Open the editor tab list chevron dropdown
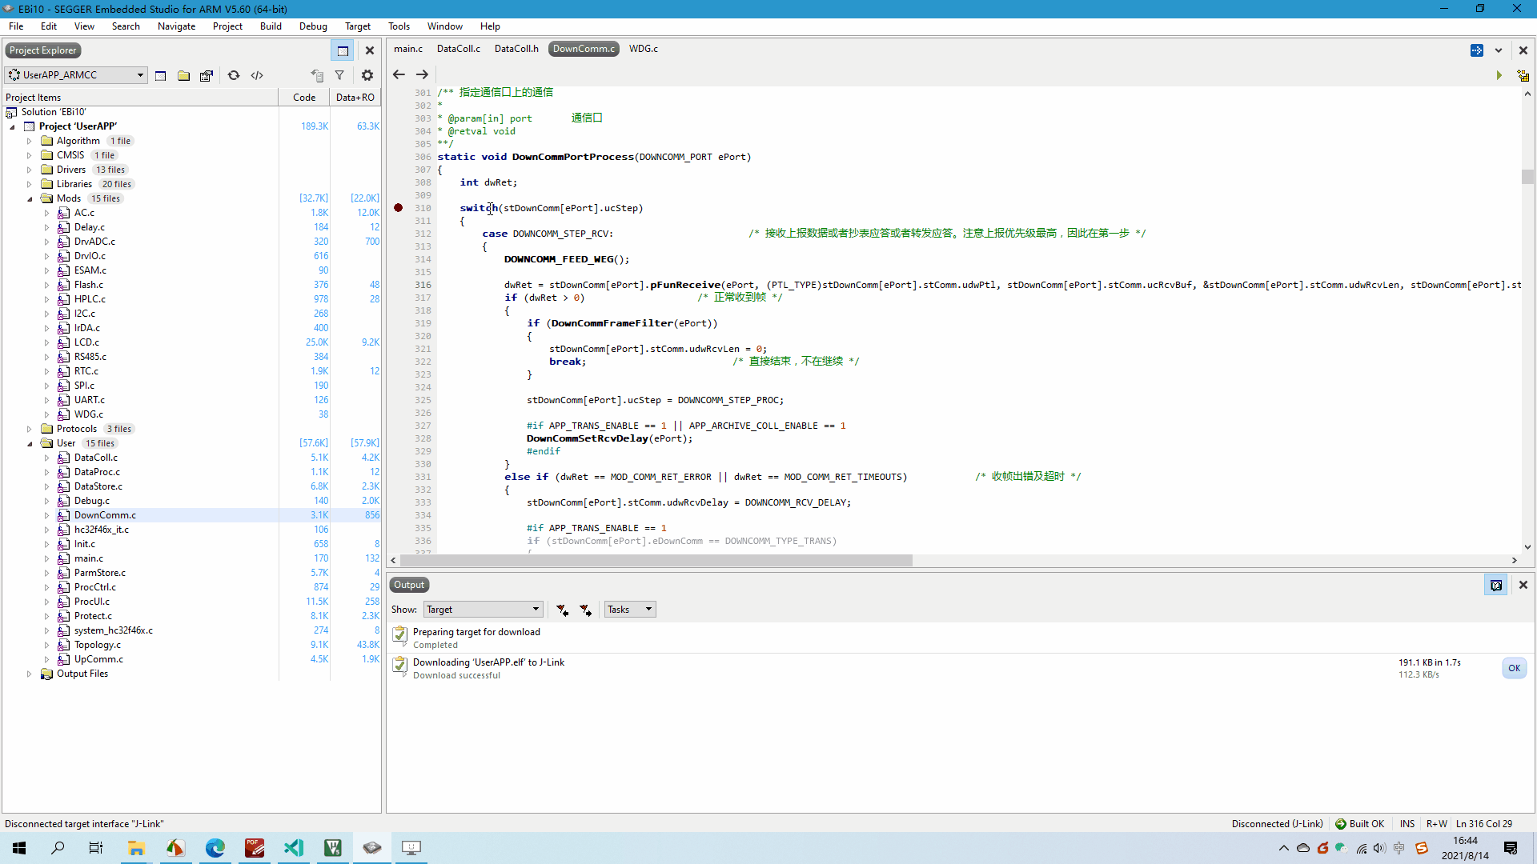This screenshot has height=864, width=1537. 1499,50
